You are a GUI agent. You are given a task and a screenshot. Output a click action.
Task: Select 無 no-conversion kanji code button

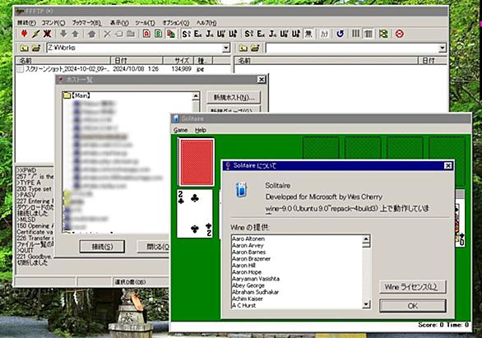(308, 34)
